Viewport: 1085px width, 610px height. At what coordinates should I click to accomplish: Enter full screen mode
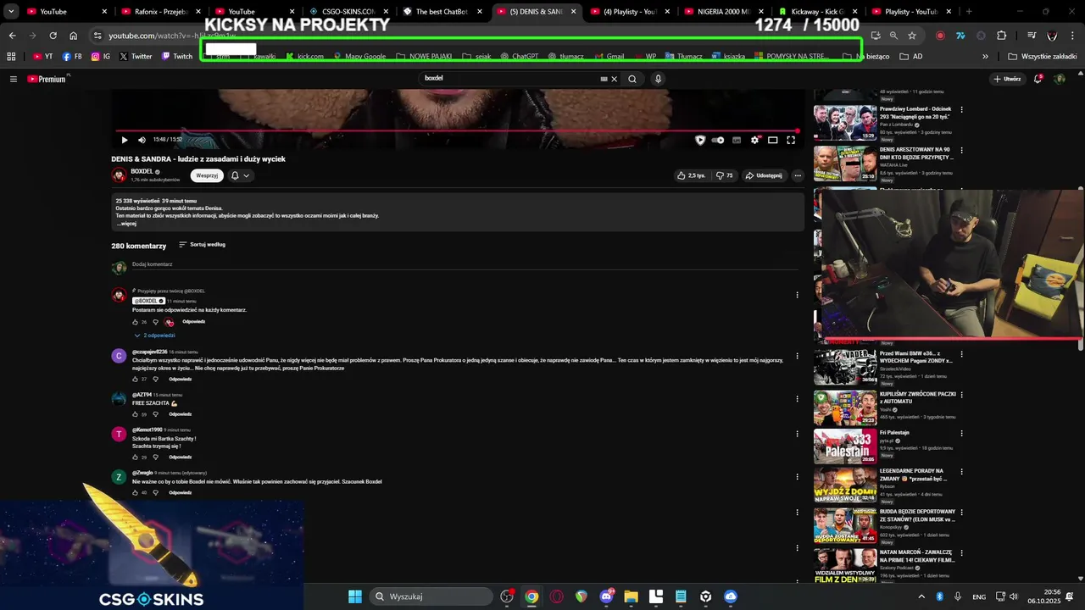point(791,140)
